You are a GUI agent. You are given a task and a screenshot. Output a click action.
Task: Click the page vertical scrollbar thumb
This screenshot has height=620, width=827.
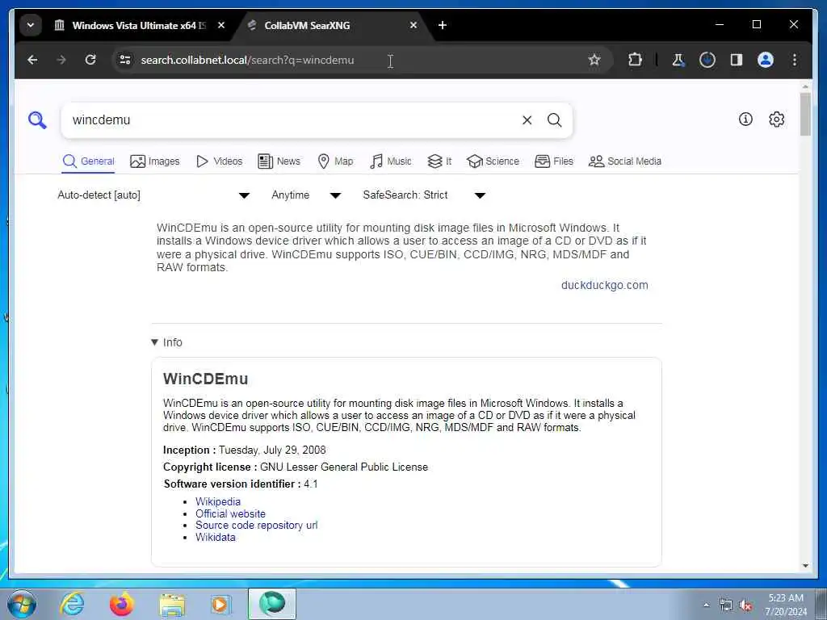pyautogui.click(x=805, y=114)
